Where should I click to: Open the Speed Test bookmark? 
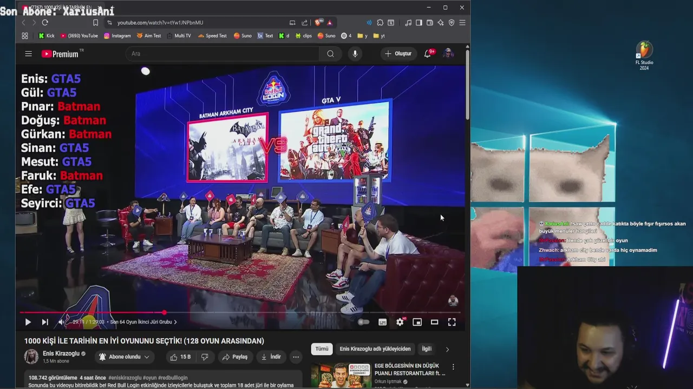tap(212, 36)
